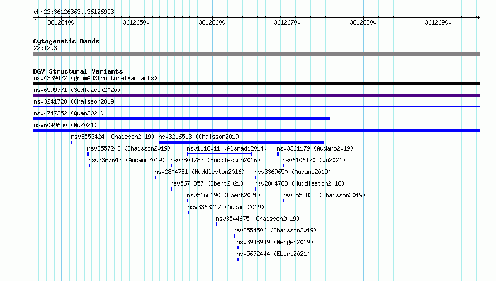Click nsv3557248 (Chaisson2019) label
Image resolution: width=496 pixels, height=281 pixels.
129,148
